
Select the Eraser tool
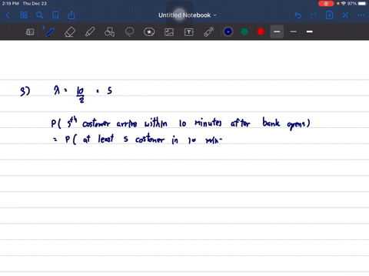70,32
